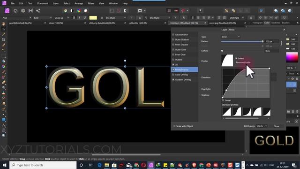This screenshot has width=300, height=169.
Task: Open the Histogram panel tab
Action: coord(257,23)
